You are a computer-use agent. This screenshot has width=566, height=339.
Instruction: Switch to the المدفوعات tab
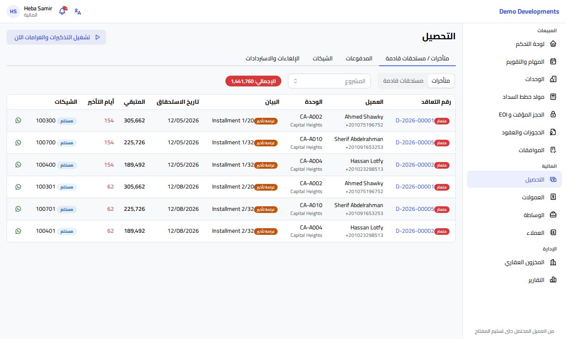click(x=359, y=58)
